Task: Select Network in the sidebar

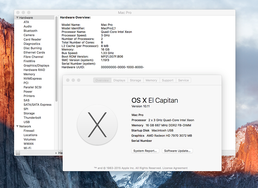Action: [x=25, y=126]
